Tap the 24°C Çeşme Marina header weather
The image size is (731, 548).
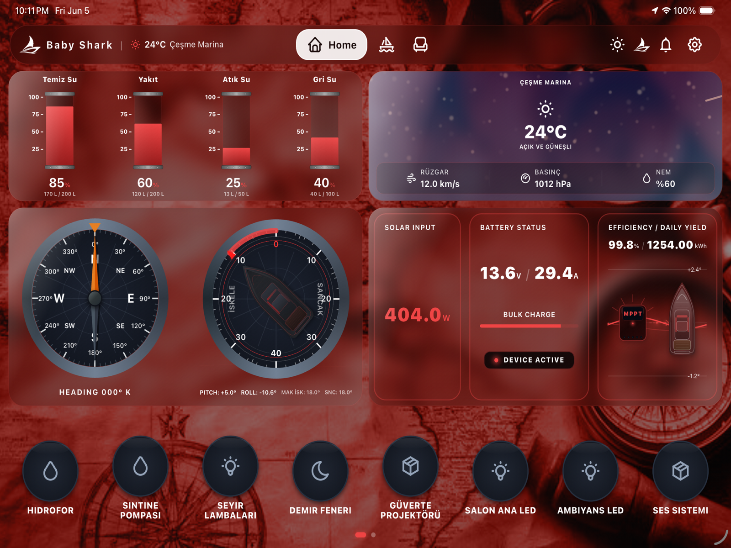[x=177, y=45]
